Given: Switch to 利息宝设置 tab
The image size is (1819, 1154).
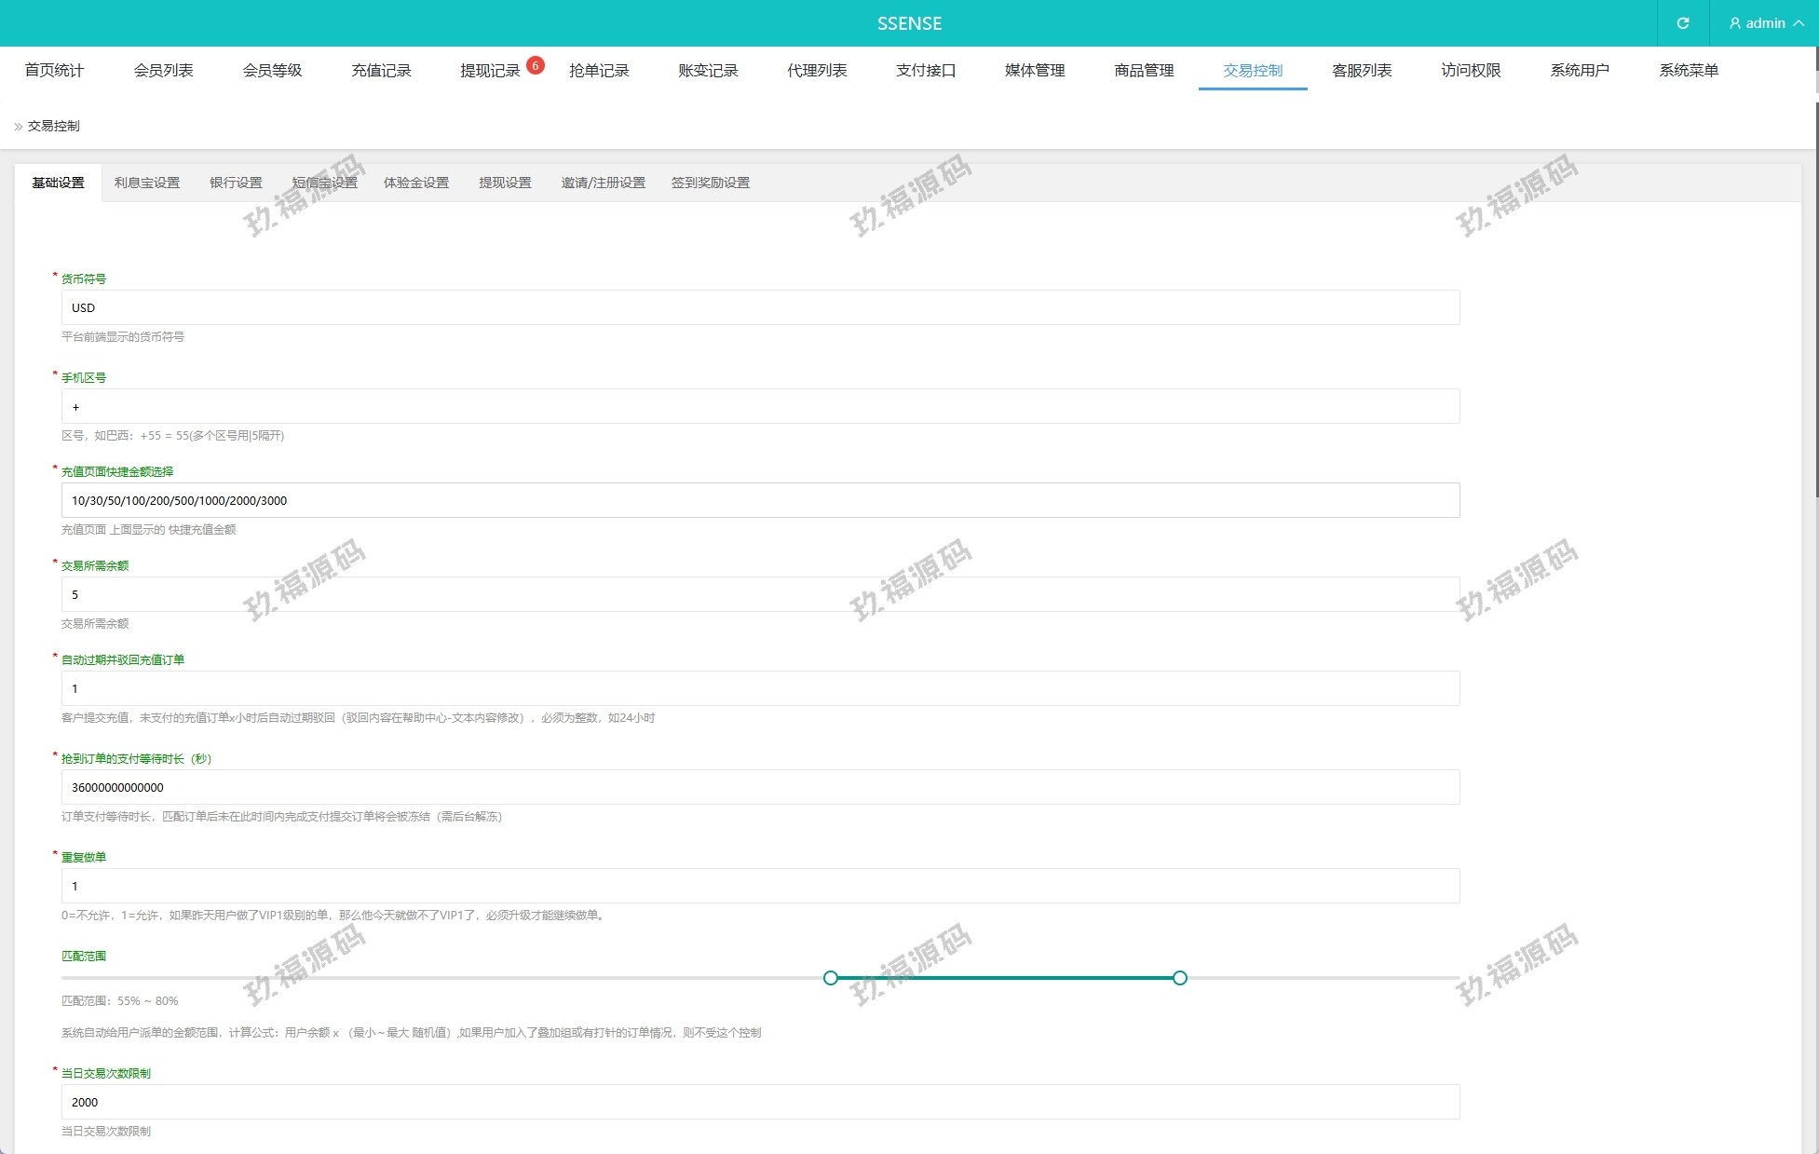Looking at the screenshot, I should tap(147, 183).
